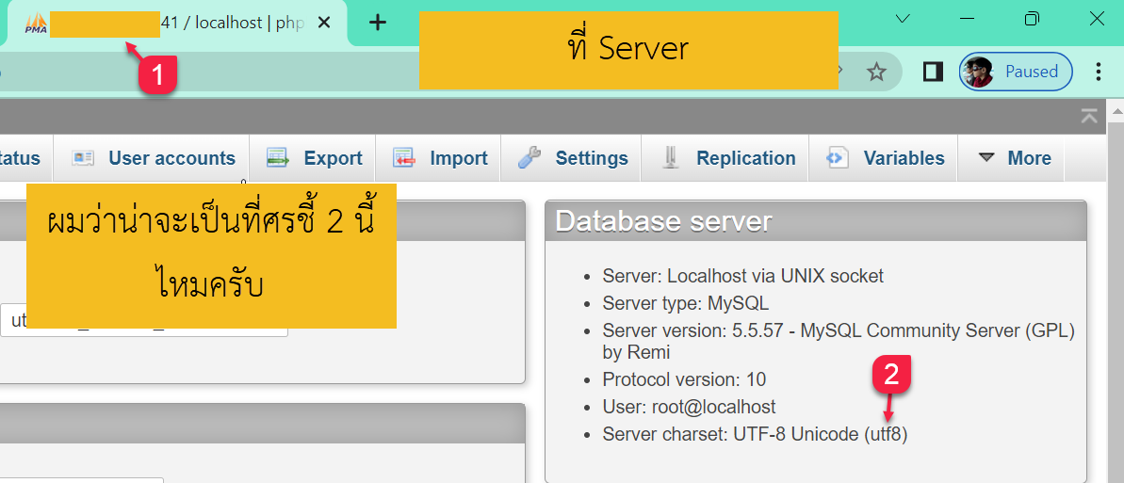Open the Chrome three-dot menu

pyautogui.click(x=1098, y=72)
